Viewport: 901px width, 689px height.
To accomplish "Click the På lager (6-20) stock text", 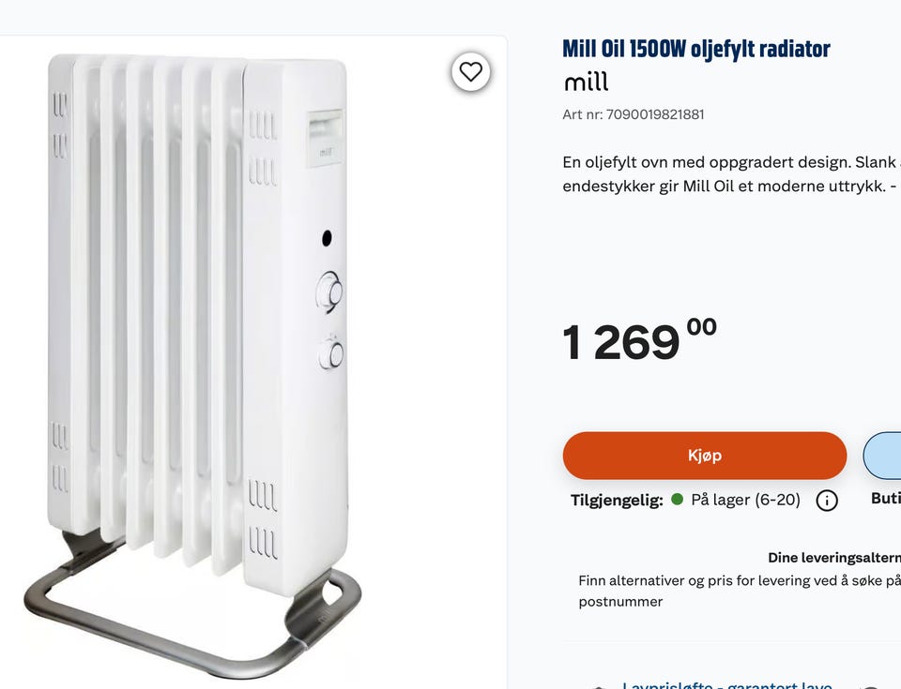I will click(x=745, y=500).
